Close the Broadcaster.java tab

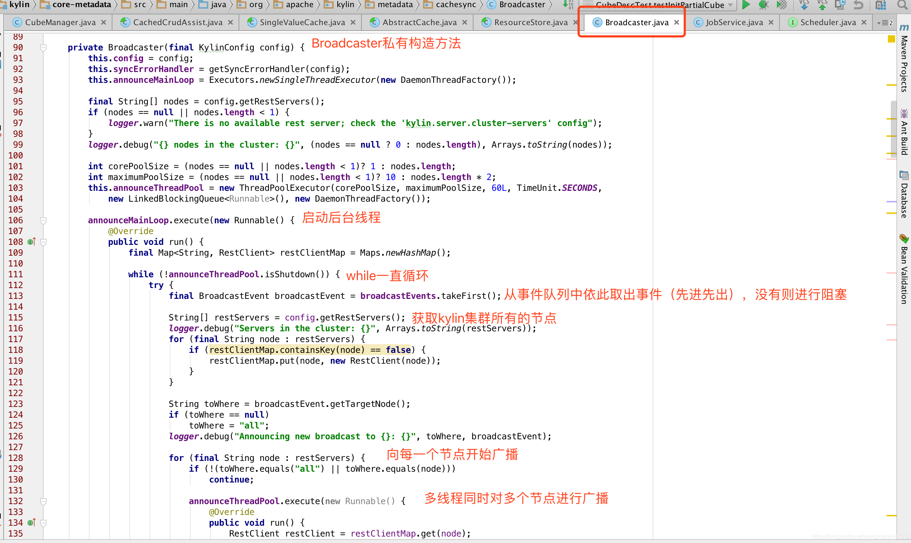[x=677, y=22]
